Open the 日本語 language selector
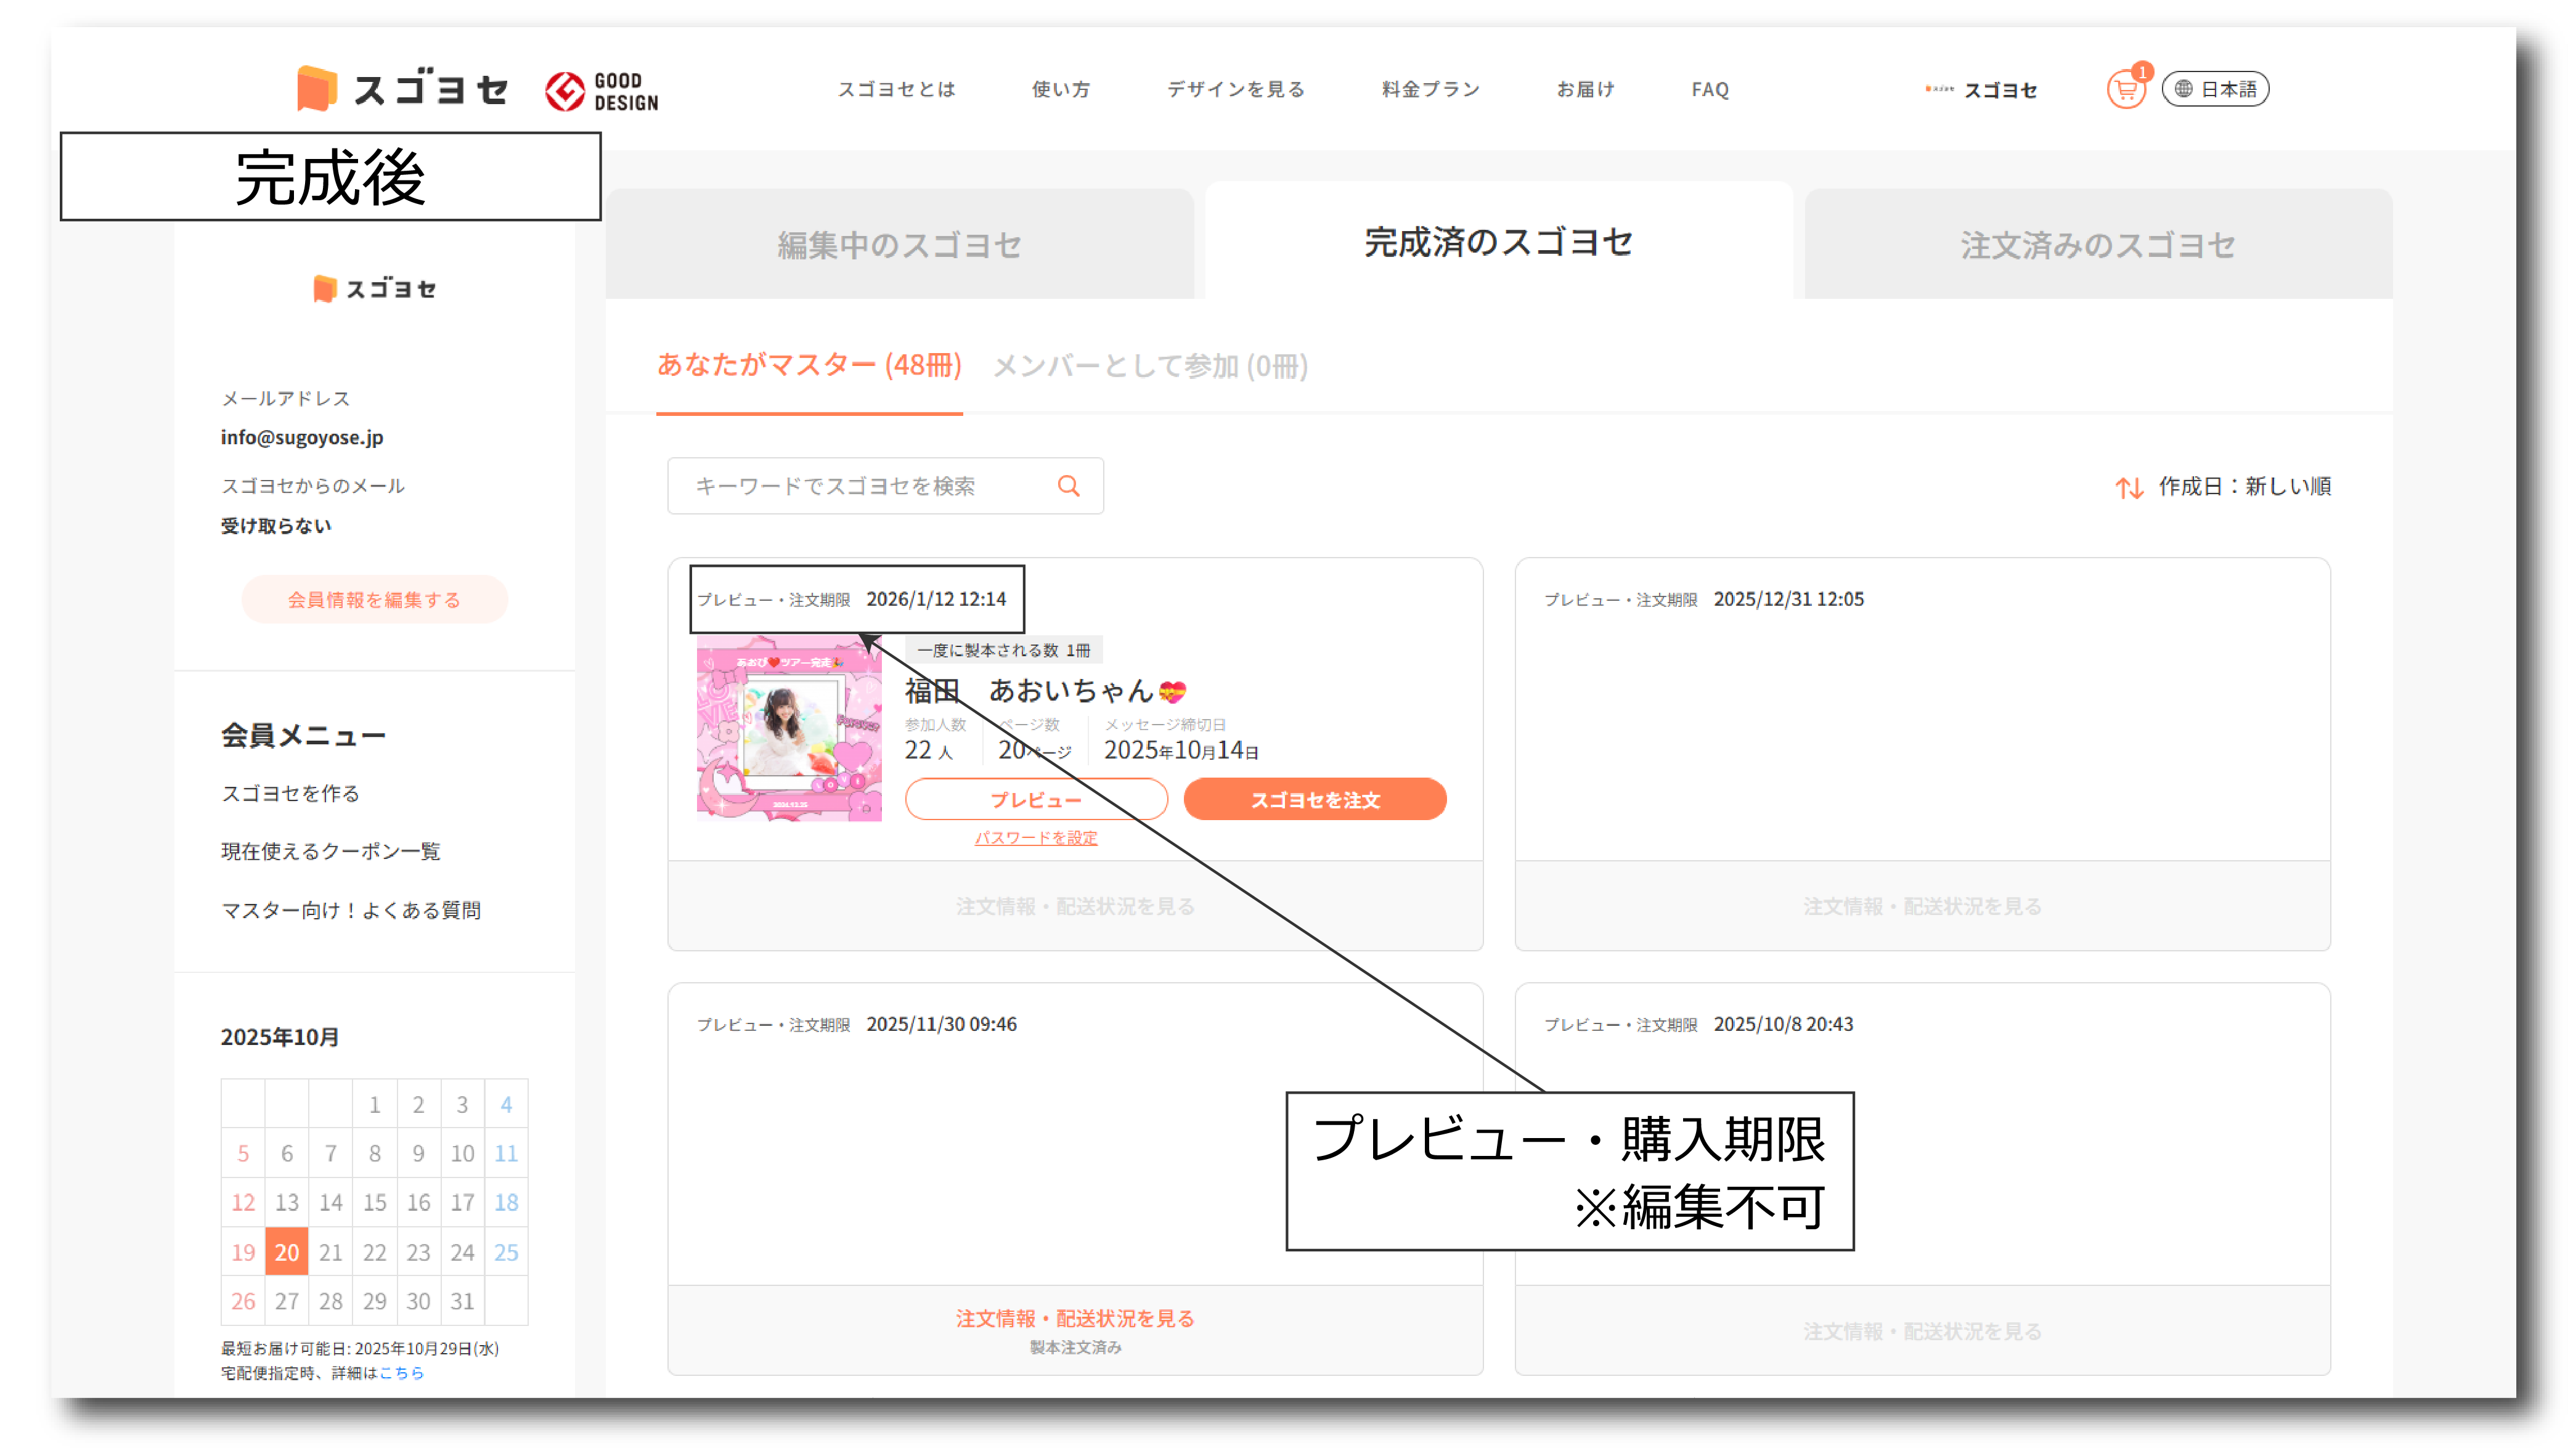2573x1456 pixels. pos(2215,89)
